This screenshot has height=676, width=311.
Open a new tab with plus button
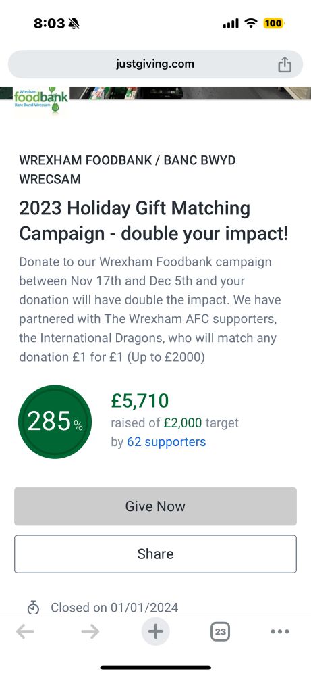(x=155, y=631)
